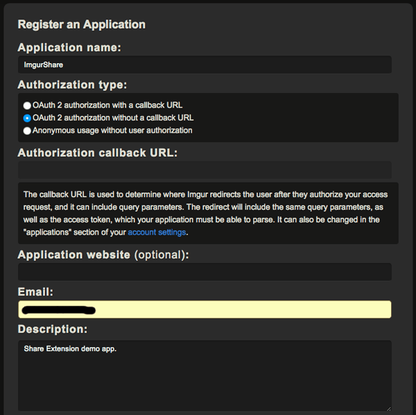Click the "Email:" label
416x415 pixels.
(36, 292)
